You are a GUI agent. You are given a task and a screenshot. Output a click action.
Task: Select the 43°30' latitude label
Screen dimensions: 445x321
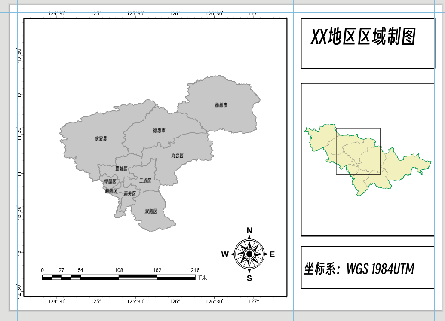click(19, 213)
